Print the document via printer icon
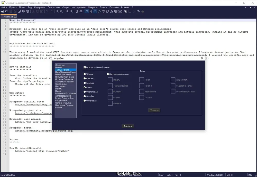This screenshot has height=177, width=257. [28, 11]
